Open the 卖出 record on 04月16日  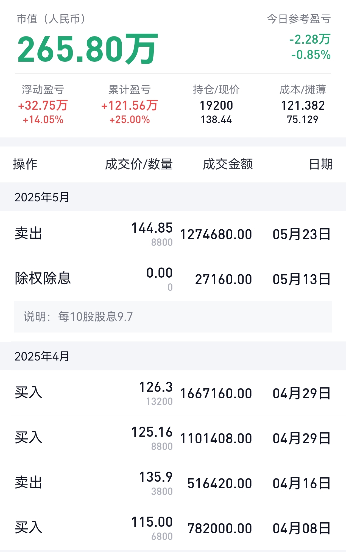click(173, 483)
